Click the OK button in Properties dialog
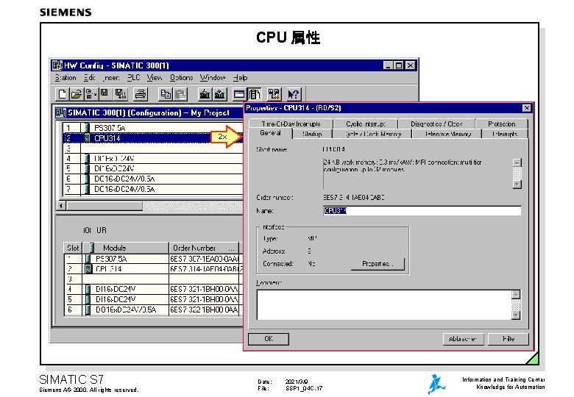 (269, 339)
